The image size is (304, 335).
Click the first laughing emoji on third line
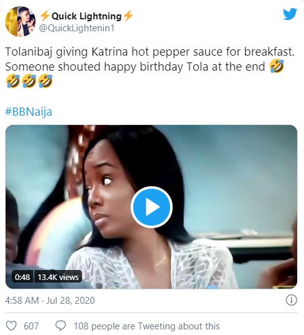13,81
